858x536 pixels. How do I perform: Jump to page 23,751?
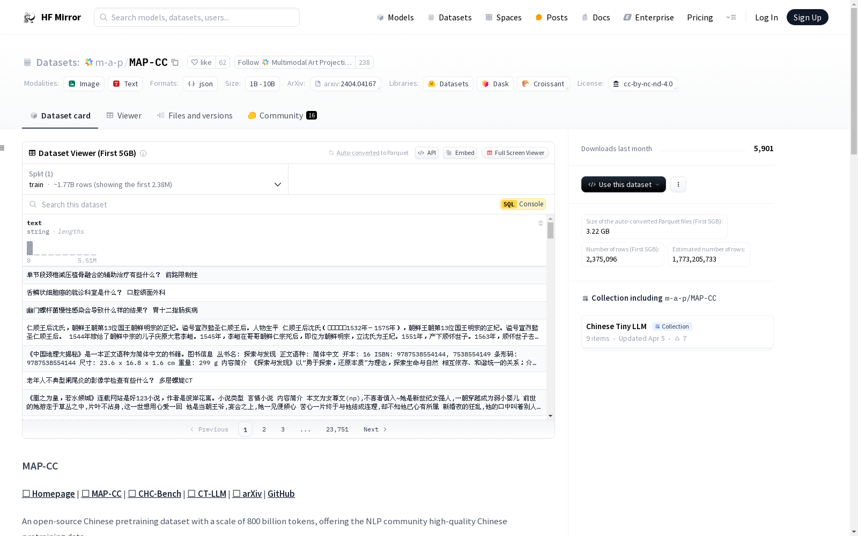pos(337,429)
